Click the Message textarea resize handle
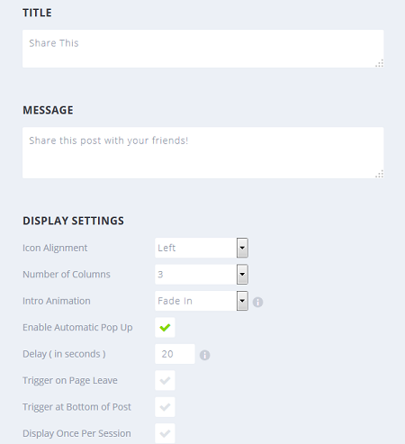This screenshot has height=444, width=405. [380, 174]
